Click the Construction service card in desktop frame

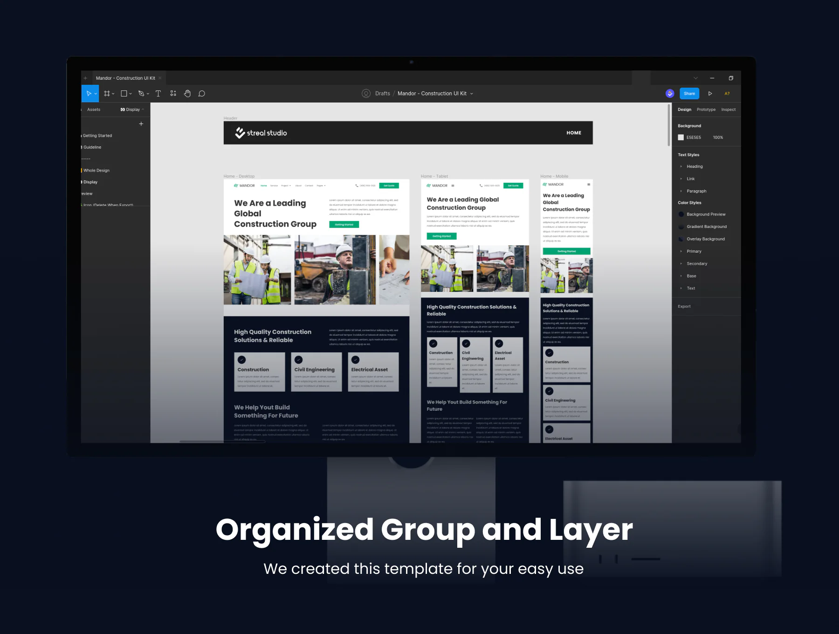[260, 372]
